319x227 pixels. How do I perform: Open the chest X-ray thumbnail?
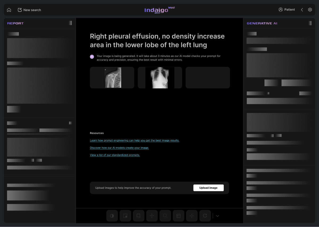(x=160, y=78)
